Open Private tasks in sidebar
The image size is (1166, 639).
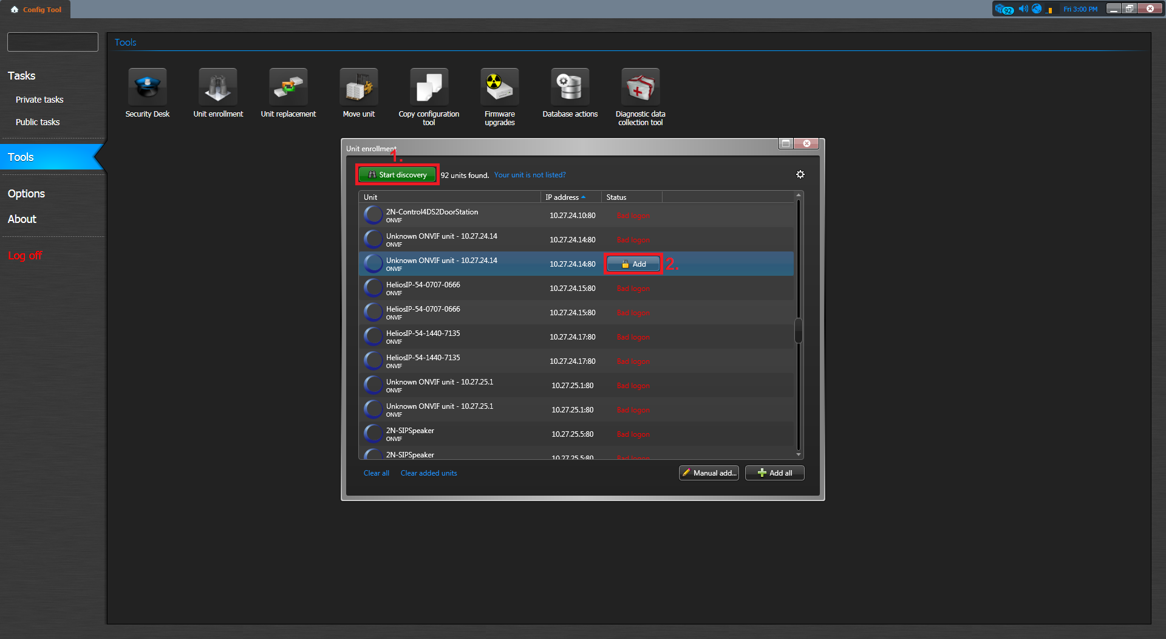point(39,100)
